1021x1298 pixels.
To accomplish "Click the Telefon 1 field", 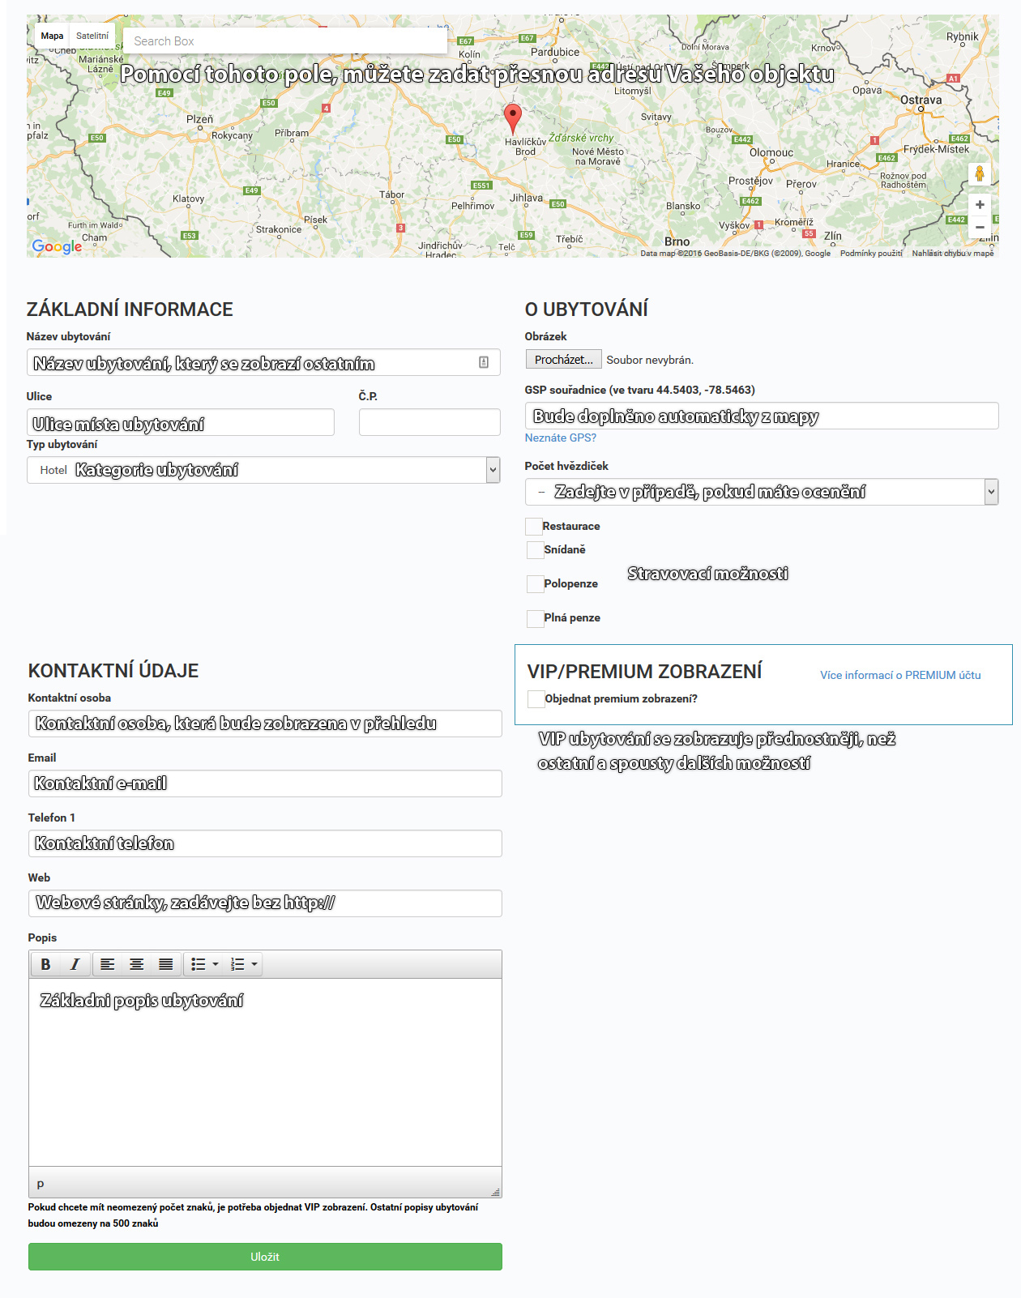I will (x=265, y=843).
